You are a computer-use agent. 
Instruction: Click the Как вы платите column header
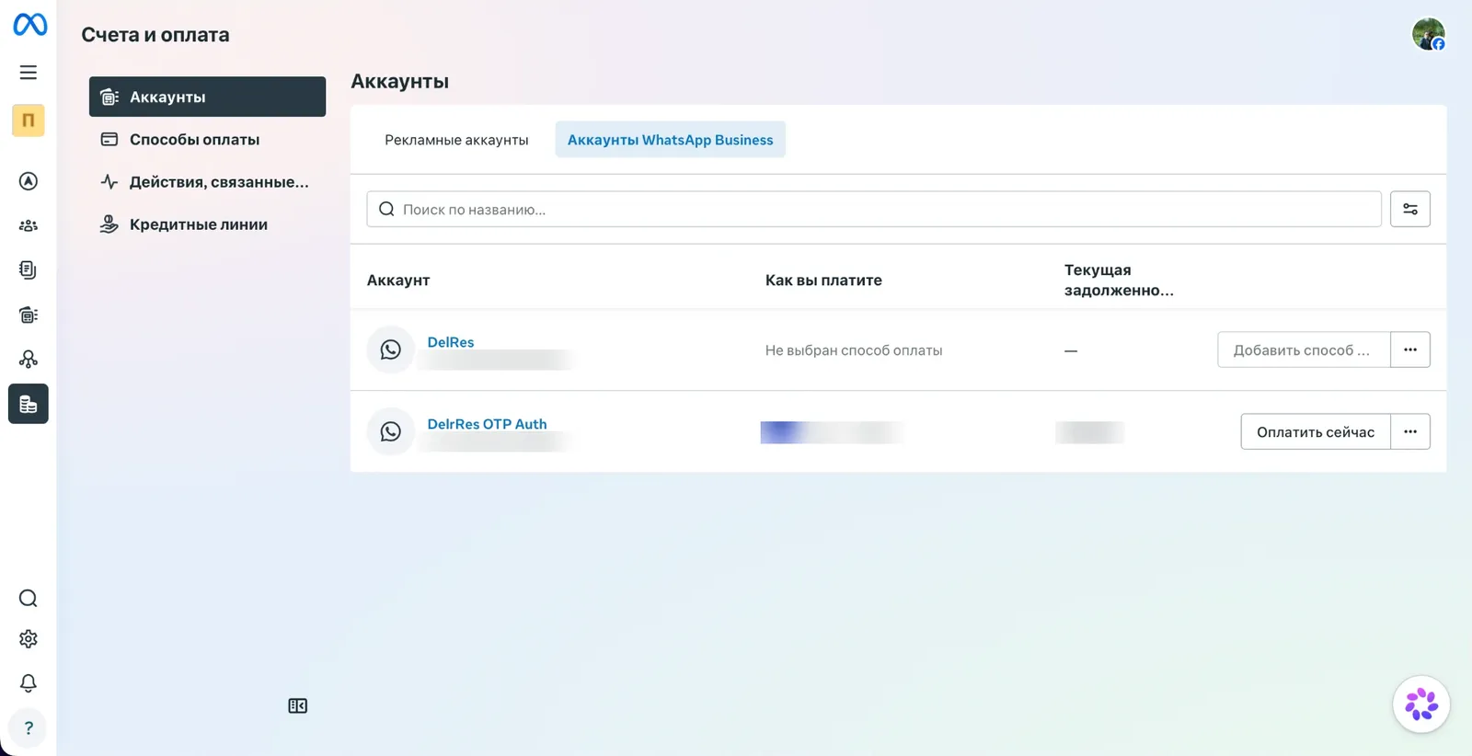823,281
